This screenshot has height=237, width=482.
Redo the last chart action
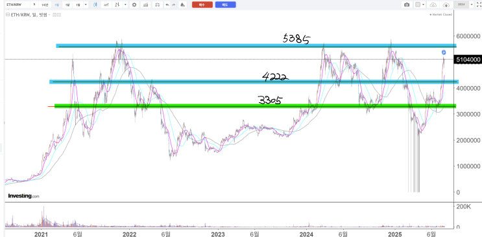point(174,5)
